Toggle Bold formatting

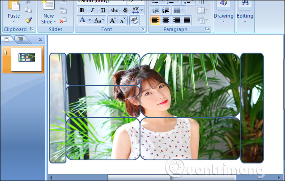82,10
